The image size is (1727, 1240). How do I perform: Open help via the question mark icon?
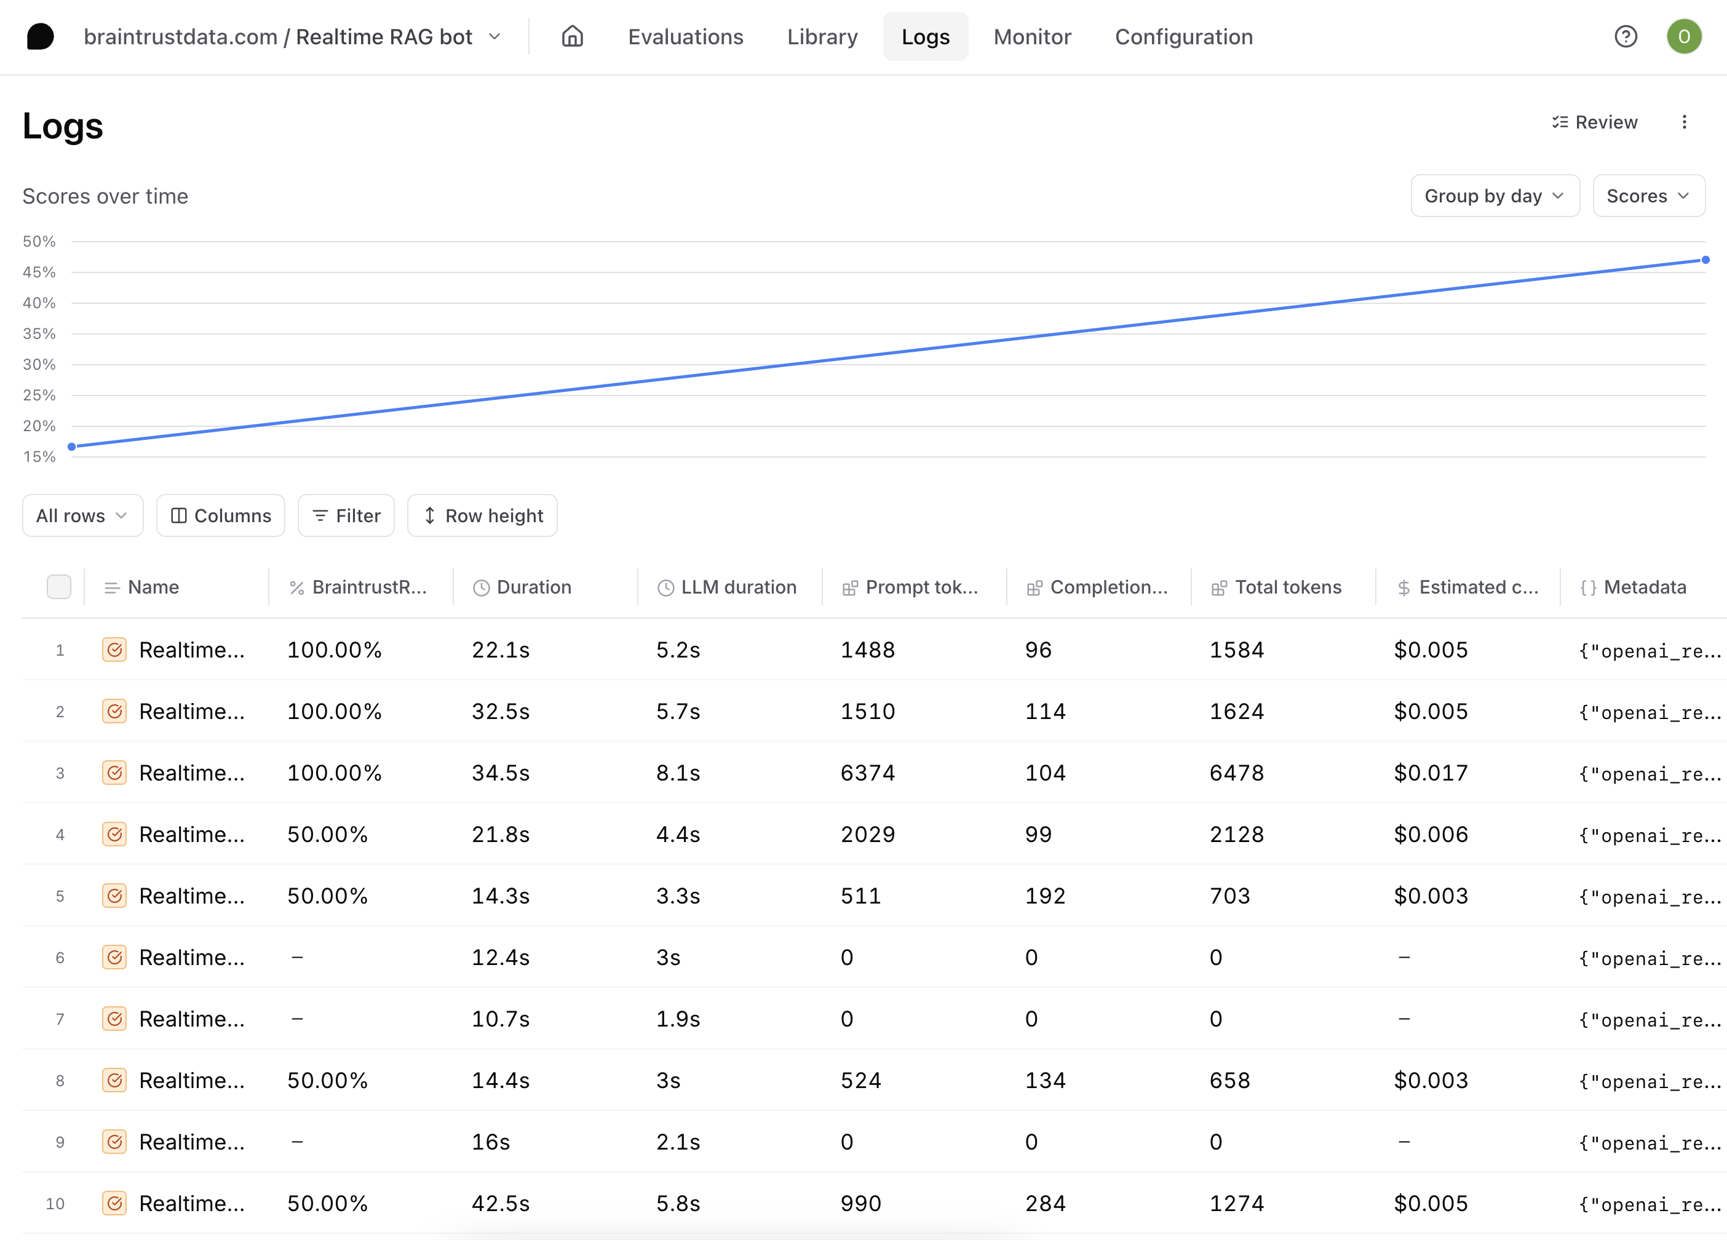pos(1626,36)
